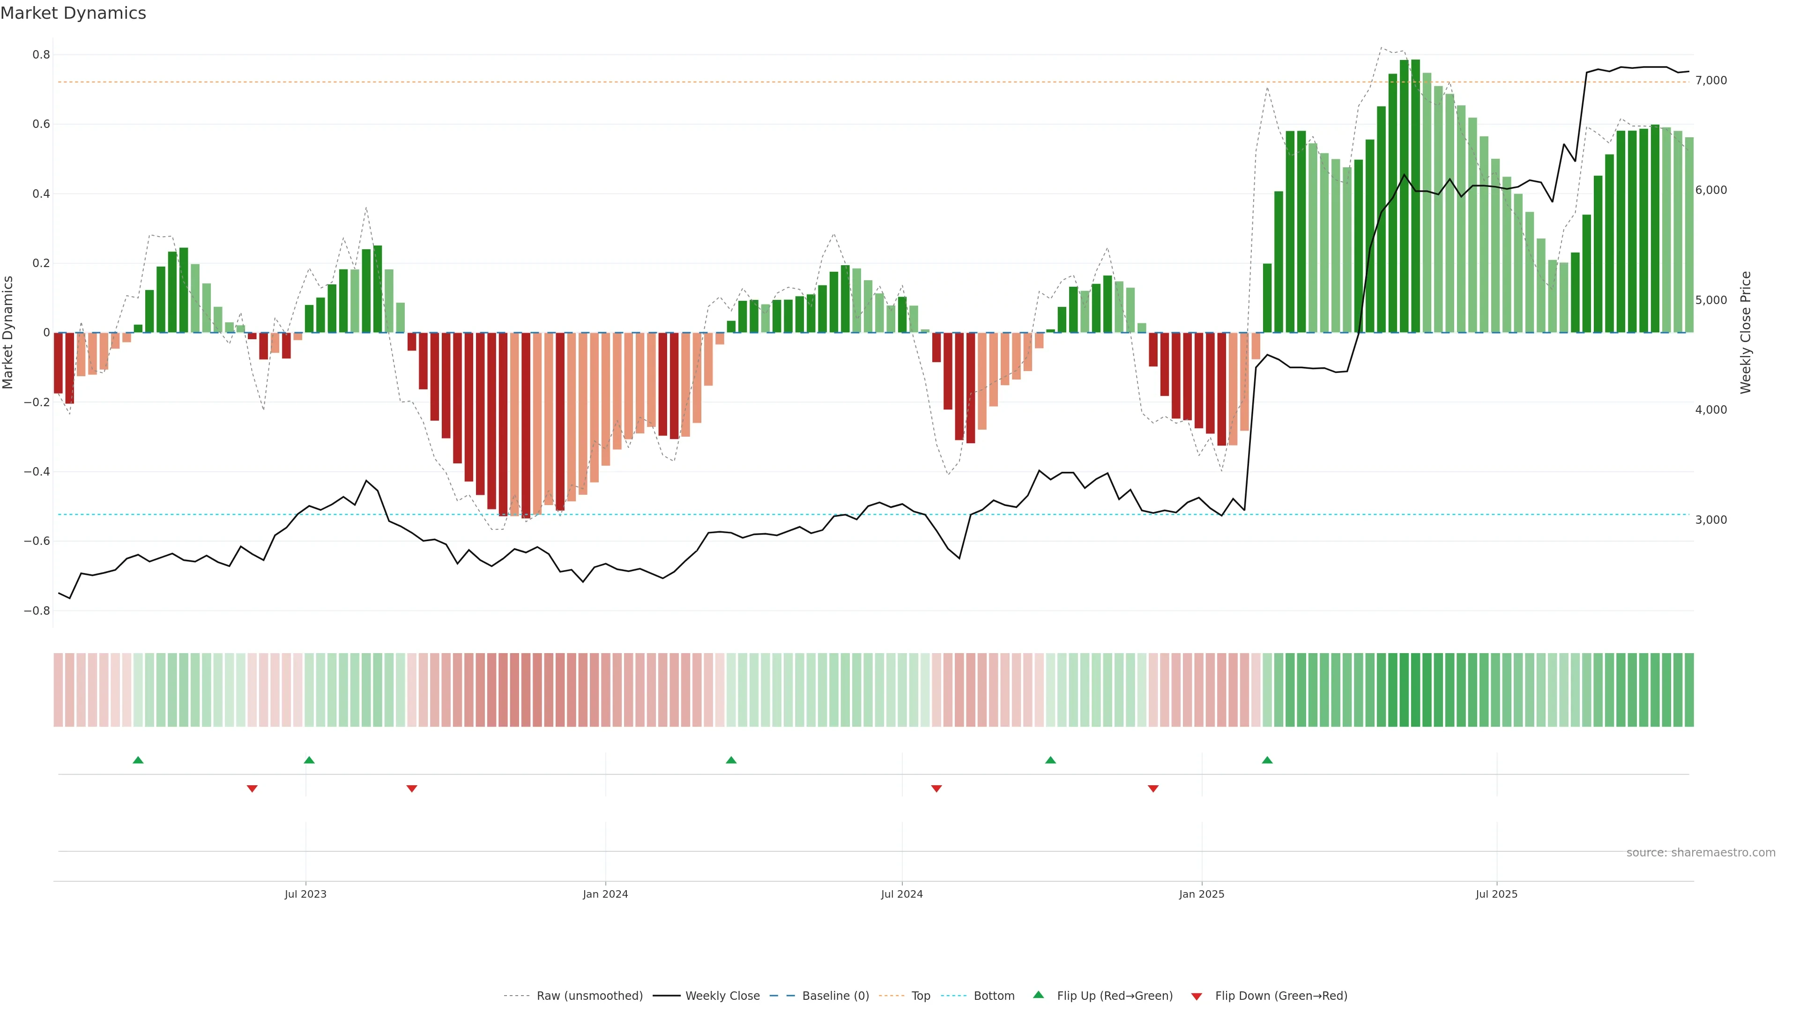Click the Market Dynamics chart title
Image resolution: width=1799 pixels, height=1012 pixels.
74,13
